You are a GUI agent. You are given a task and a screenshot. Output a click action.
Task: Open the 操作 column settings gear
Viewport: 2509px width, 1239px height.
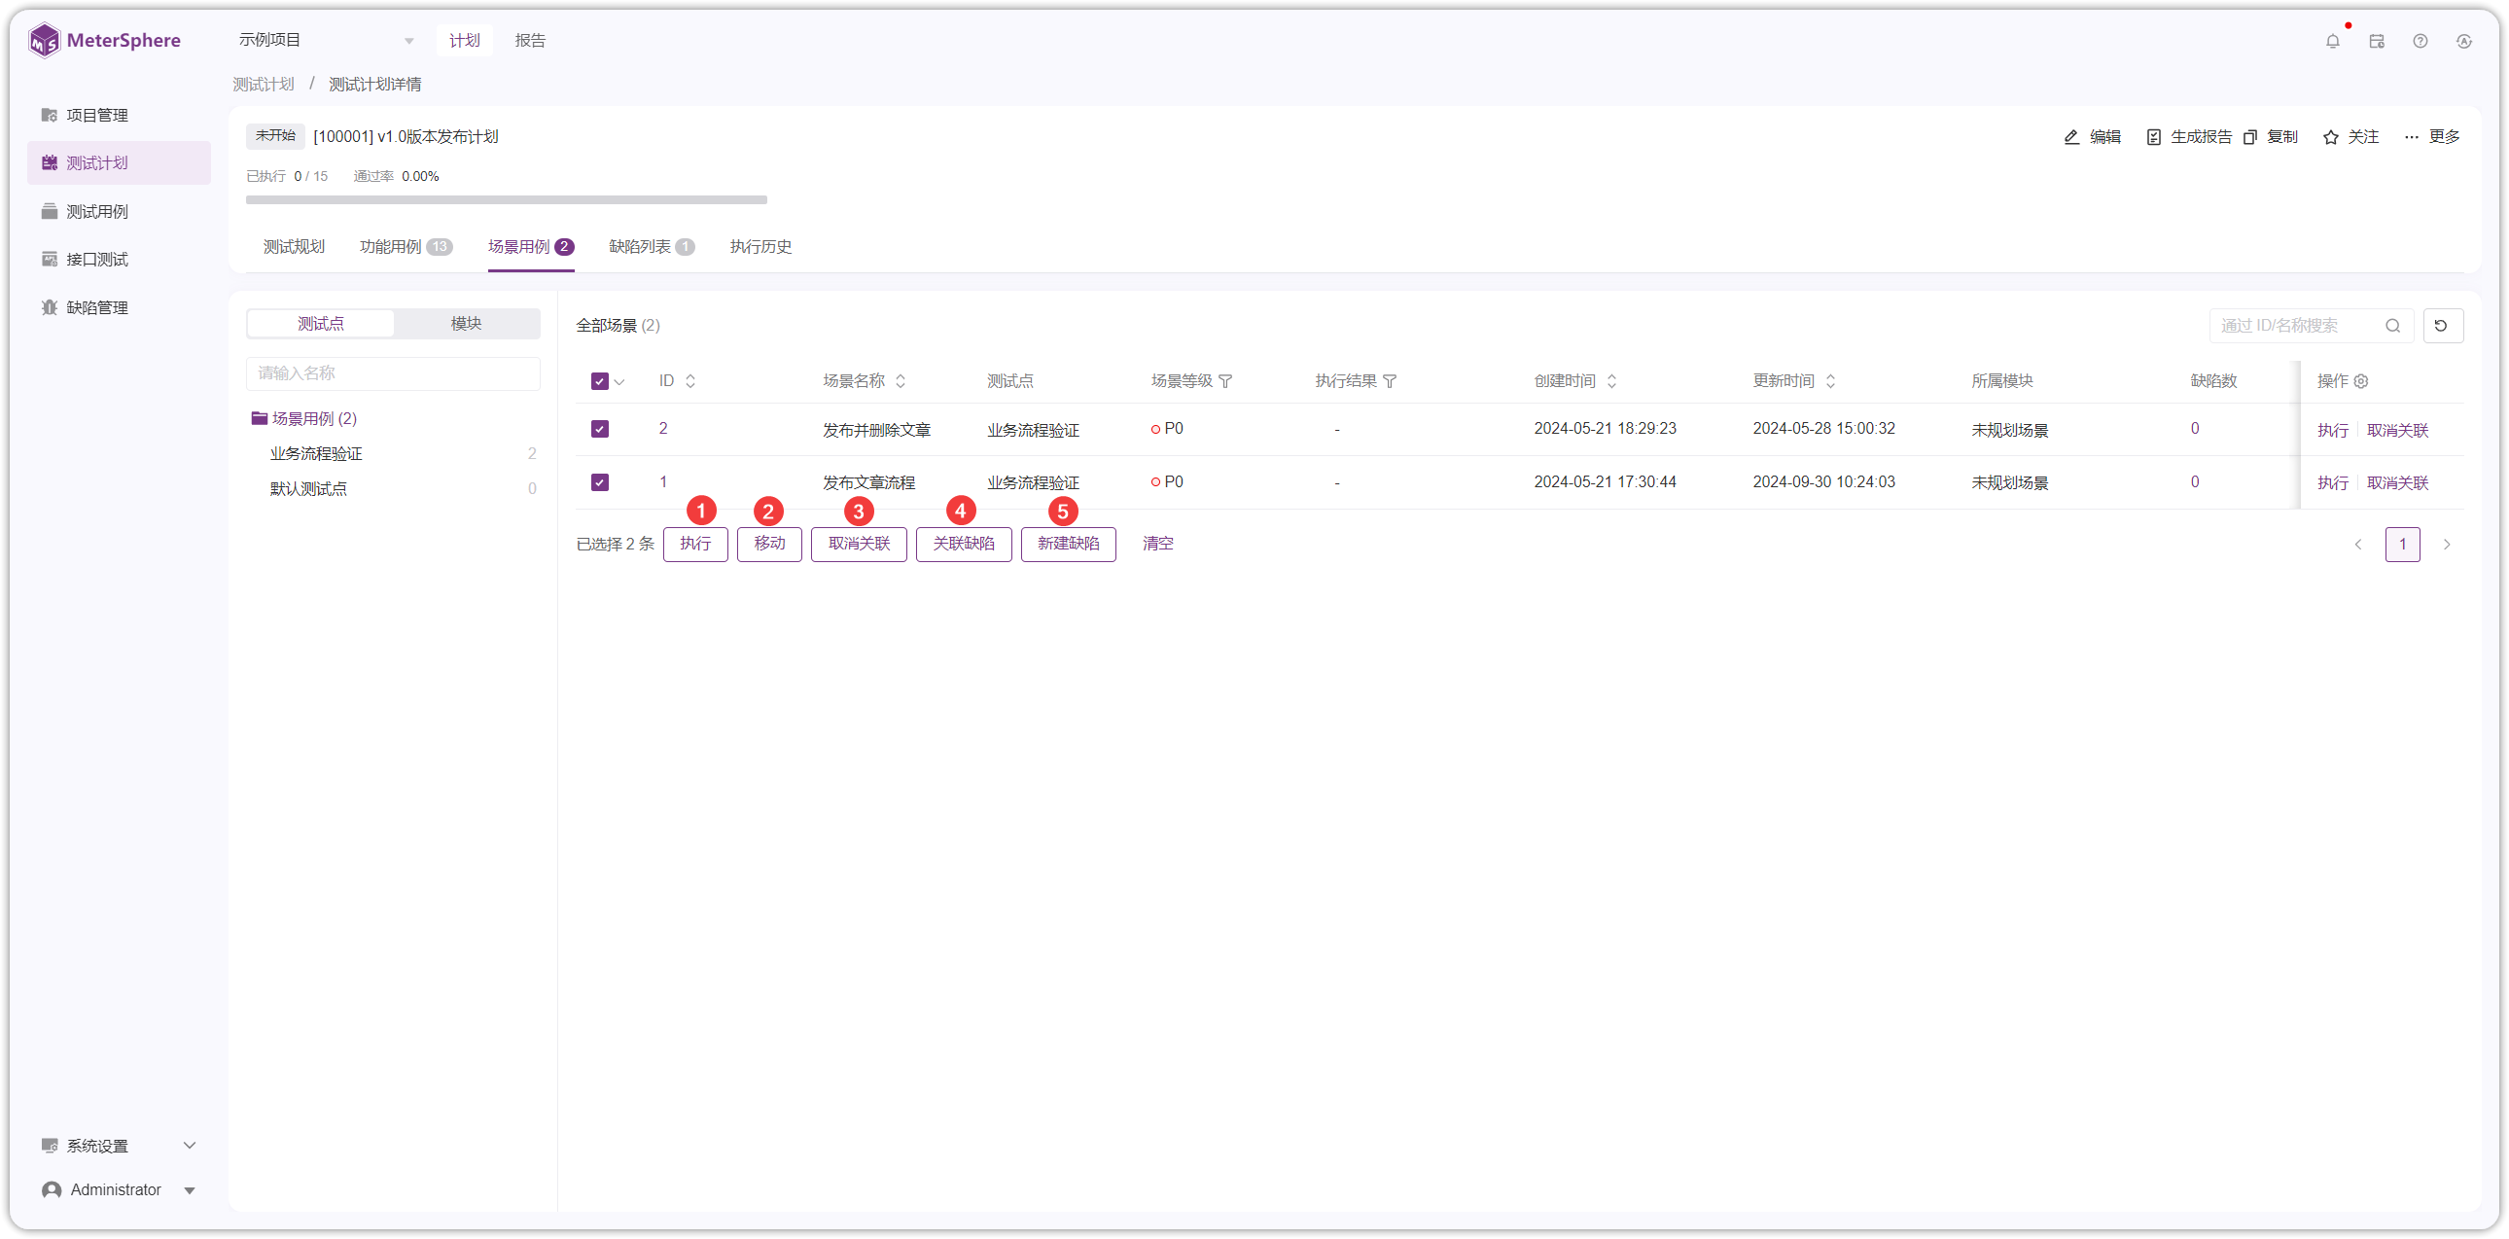coord(2361,381)
